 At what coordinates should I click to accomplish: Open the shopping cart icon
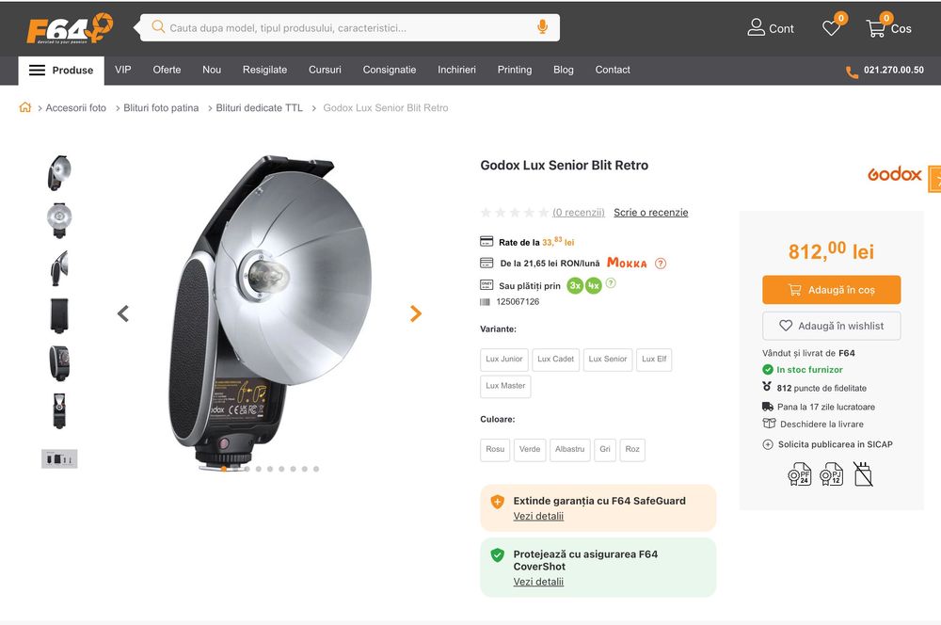tap(876, 28)
